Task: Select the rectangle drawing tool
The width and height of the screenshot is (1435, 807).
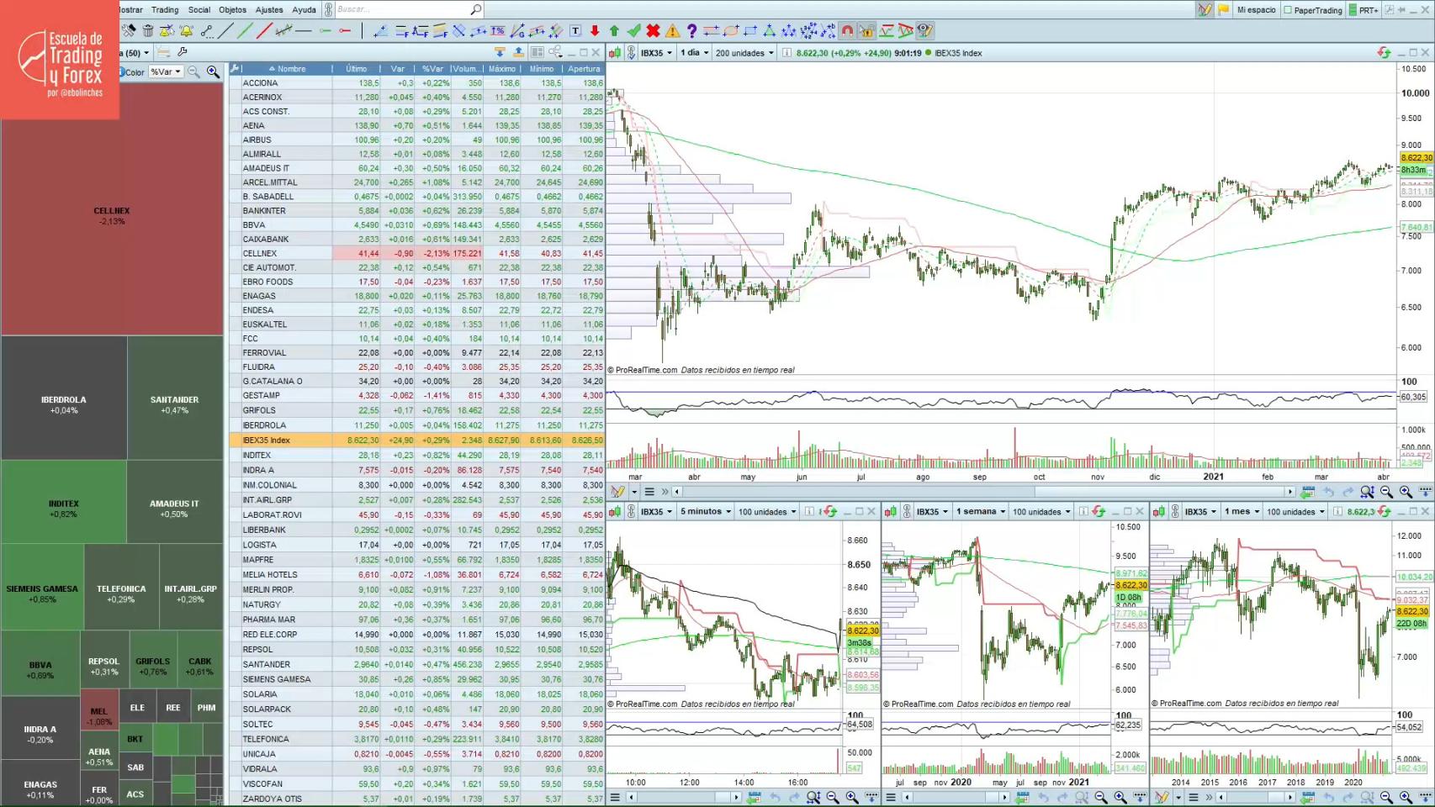Action: pos(750,31)
